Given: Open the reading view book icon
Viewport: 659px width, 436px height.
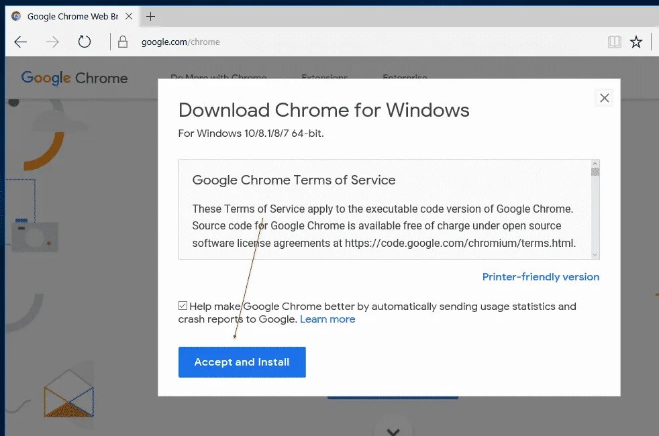Looking at the screenshot, I should coord(615,42).
